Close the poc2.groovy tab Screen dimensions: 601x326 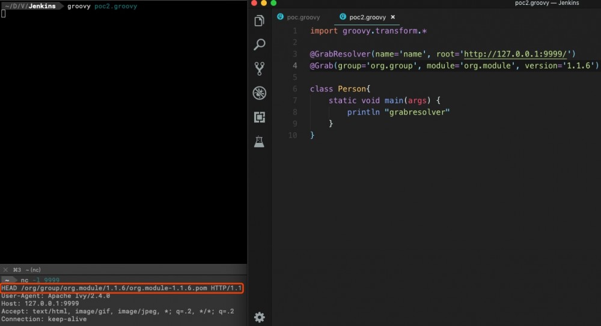[392, 17]
